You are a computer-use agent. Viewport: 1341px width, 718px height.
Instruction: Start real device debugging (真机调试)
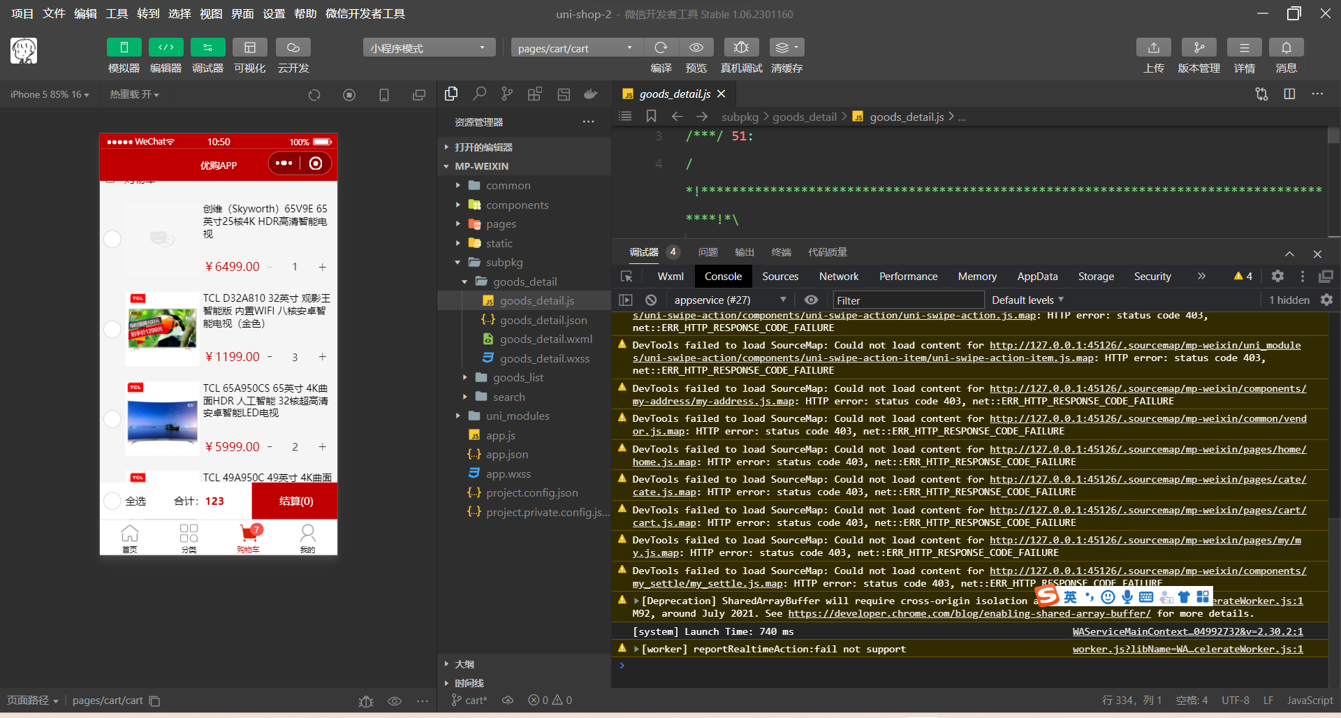(741, 47)
